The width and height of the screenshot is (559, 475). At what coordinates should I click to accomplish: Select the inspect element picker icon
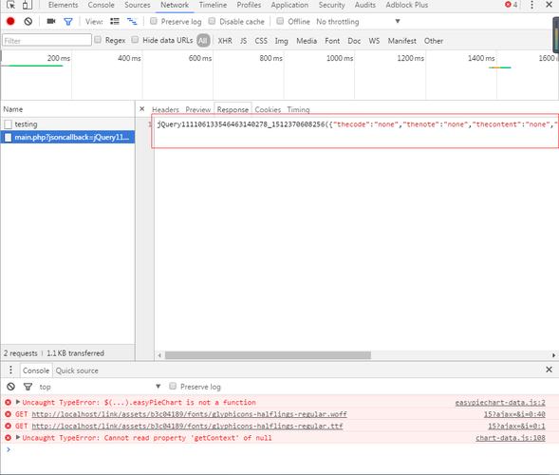pos(10,5)
